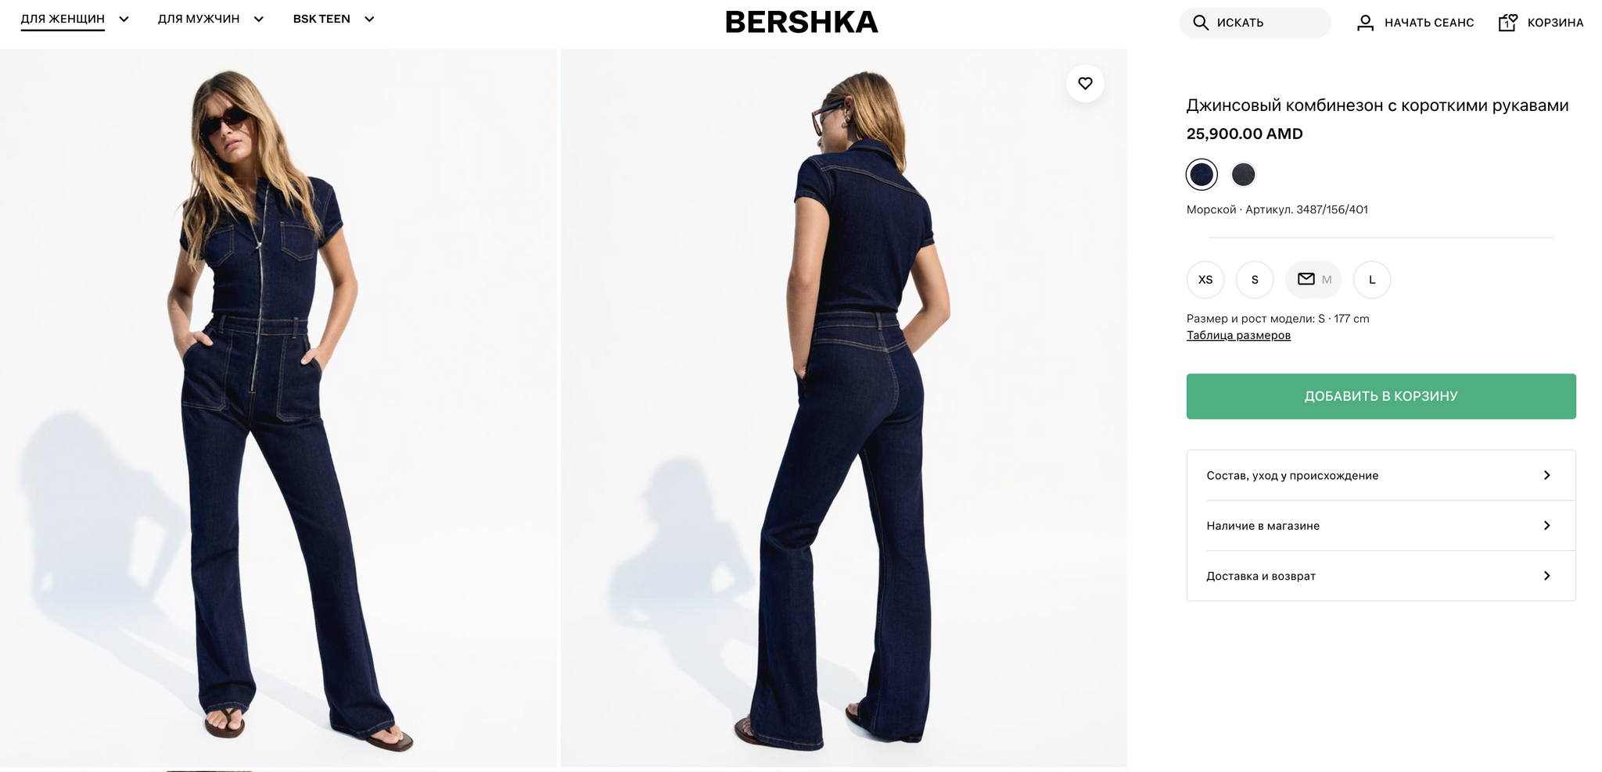
Task: Click ДОБАВИТЬ В КОРЗИНУ button
Action: [x=1381, y=396]
